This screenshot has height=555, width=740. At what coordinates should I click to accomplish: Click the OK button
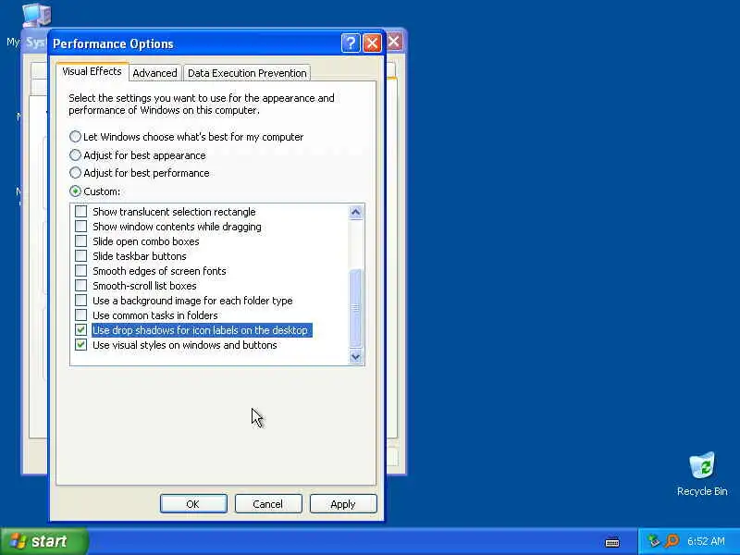click(193, 503)
